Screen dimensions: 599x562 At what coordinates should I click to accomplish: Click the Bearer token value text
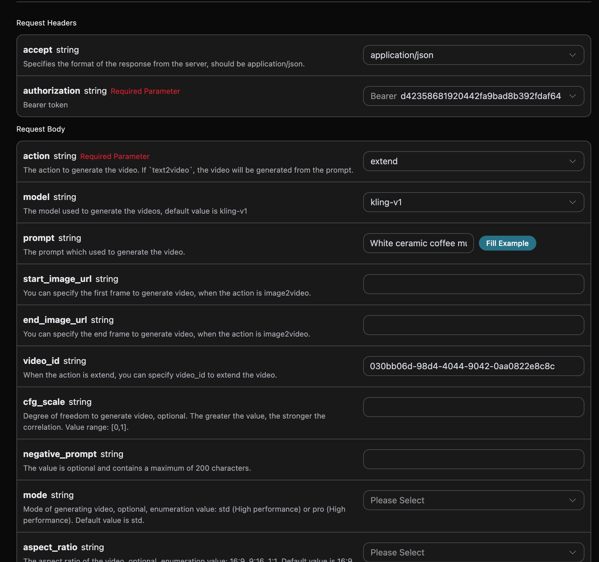(480, 96)
